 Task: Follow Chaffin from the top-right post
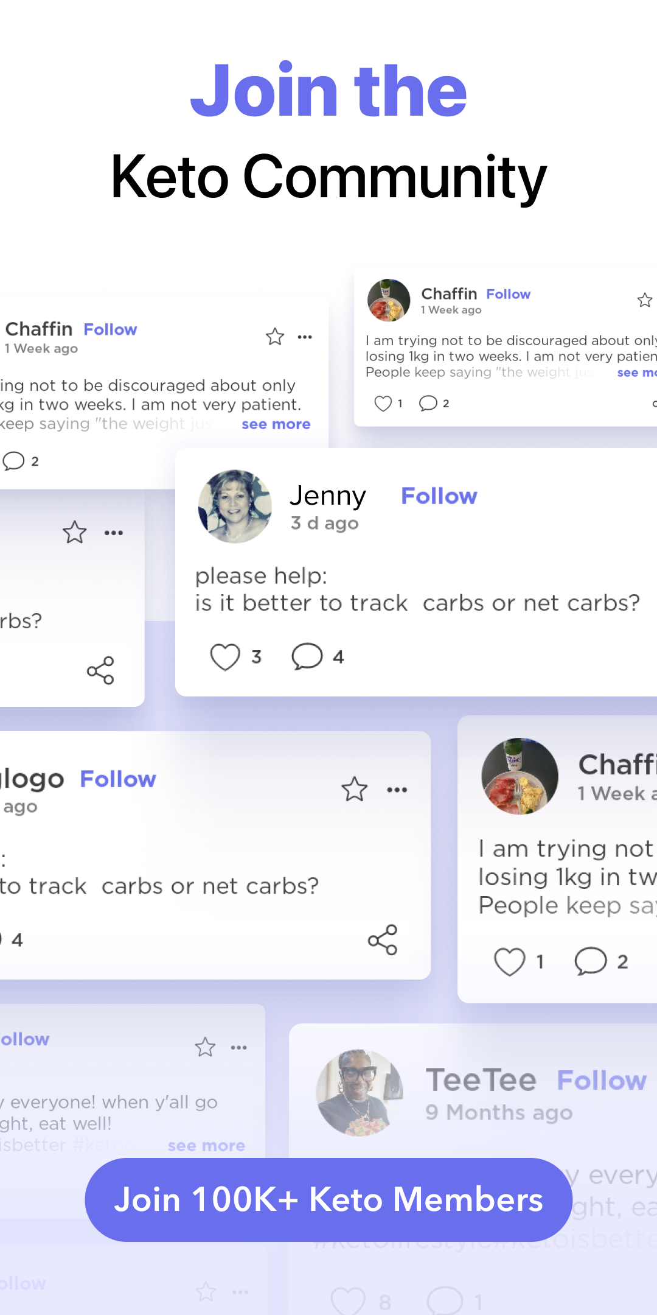[x=509, y=293]
